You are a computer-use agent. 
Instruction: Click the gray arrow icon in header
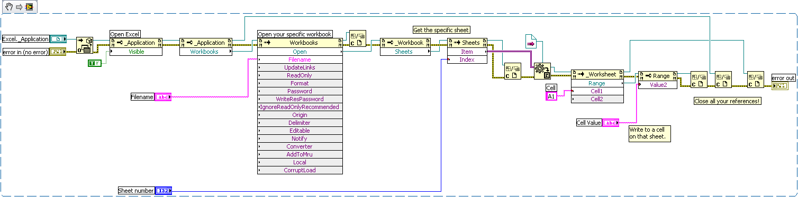19,7
